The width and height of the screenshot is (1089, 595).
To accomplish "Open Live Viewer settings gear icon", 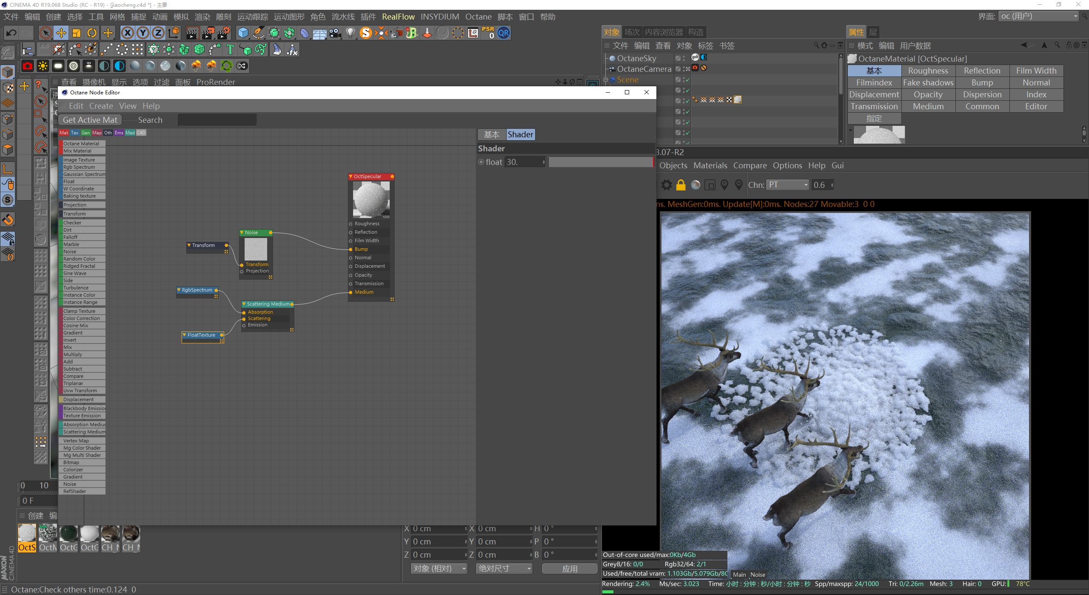I will 666,185.
